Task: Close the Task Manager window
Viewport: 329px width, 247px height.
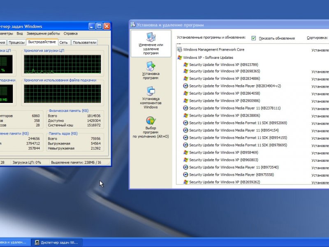Action: click(x=107, y=26)
